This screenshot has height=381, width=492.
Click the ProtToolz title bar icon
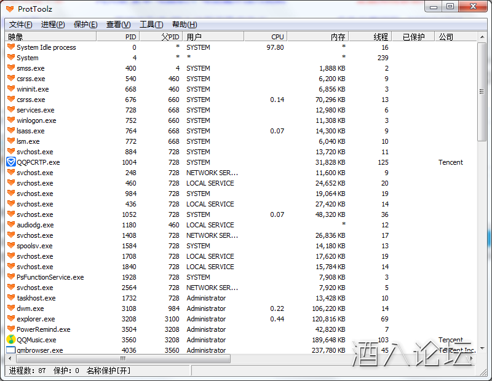(x=9, y=8)
